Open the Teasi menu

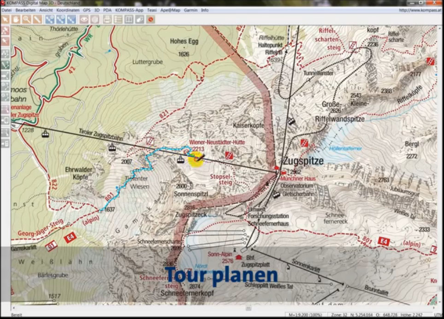pyautogui.click(x=152, y=10)
